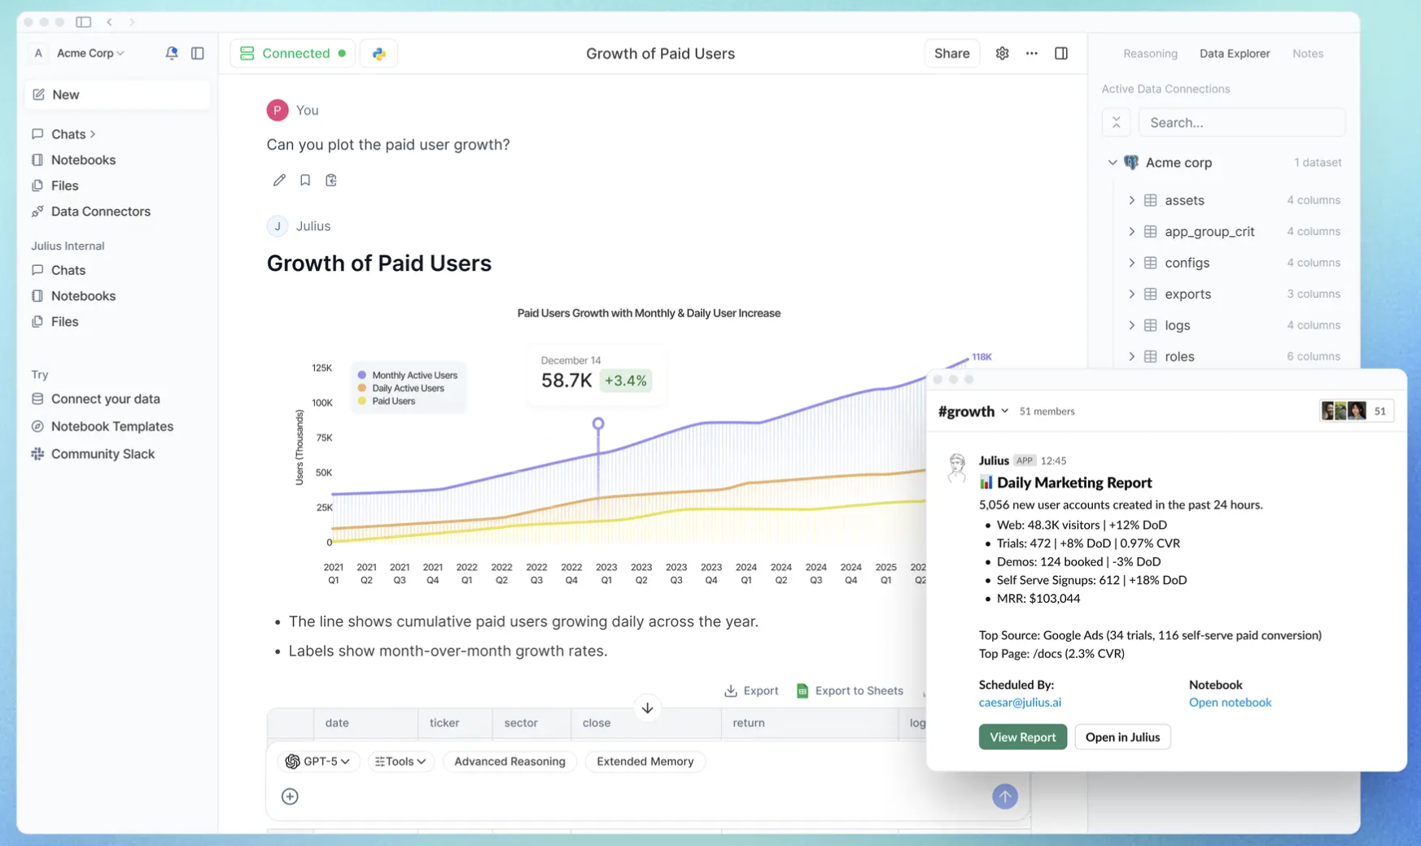Open the GPT-5 model selector dropdown
1421x846 pixels.
click(318, 761)
